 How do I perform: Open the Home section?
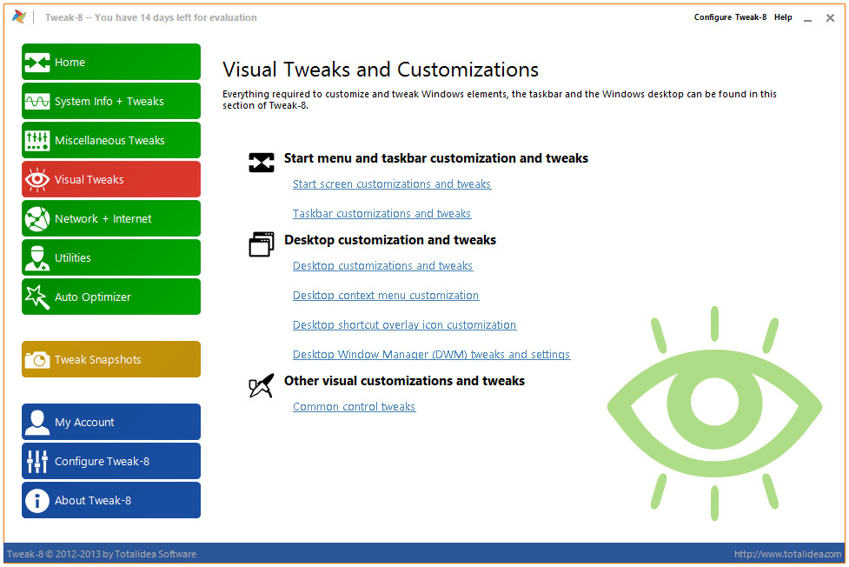pos(111,63)
